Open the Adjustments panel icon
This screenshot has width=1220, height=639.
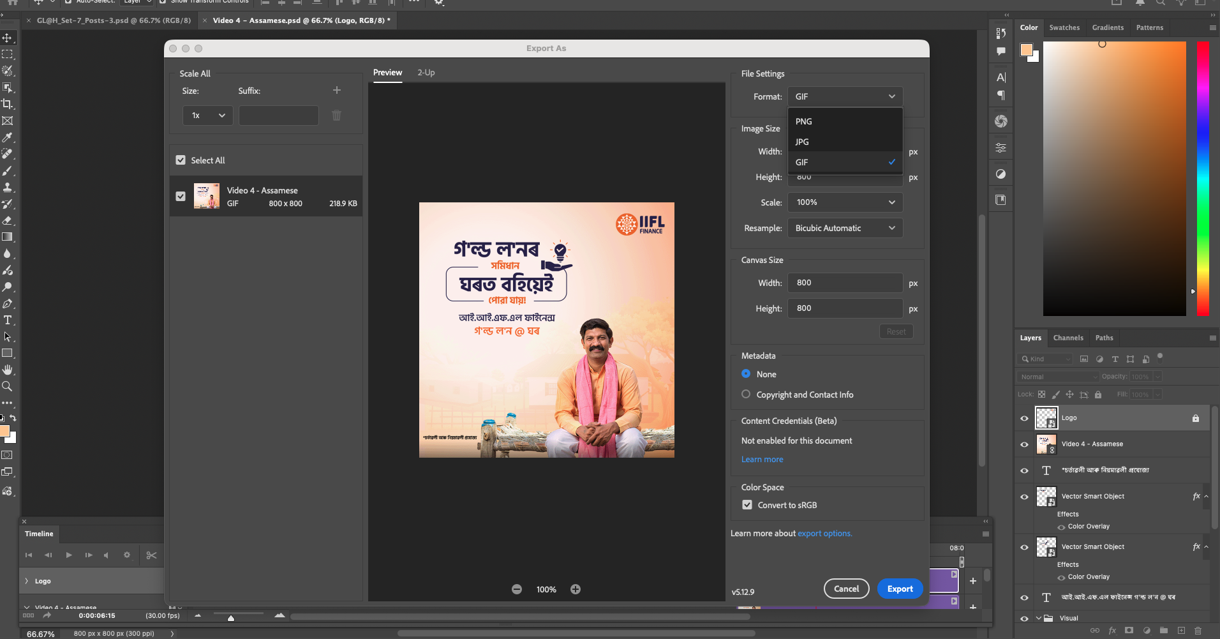(1001, 174)
